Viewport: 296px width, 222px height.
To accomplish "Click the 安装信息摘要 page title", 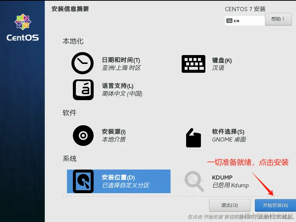I will (x=70, y=9).
